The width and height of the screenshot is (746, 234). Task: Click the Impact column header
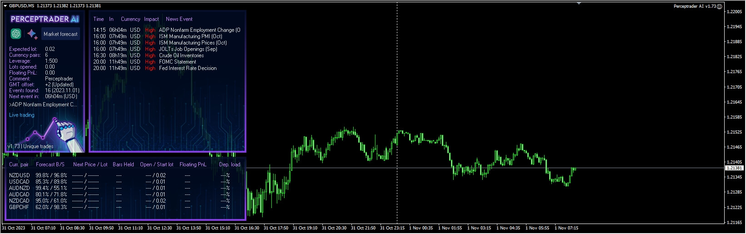151,19
